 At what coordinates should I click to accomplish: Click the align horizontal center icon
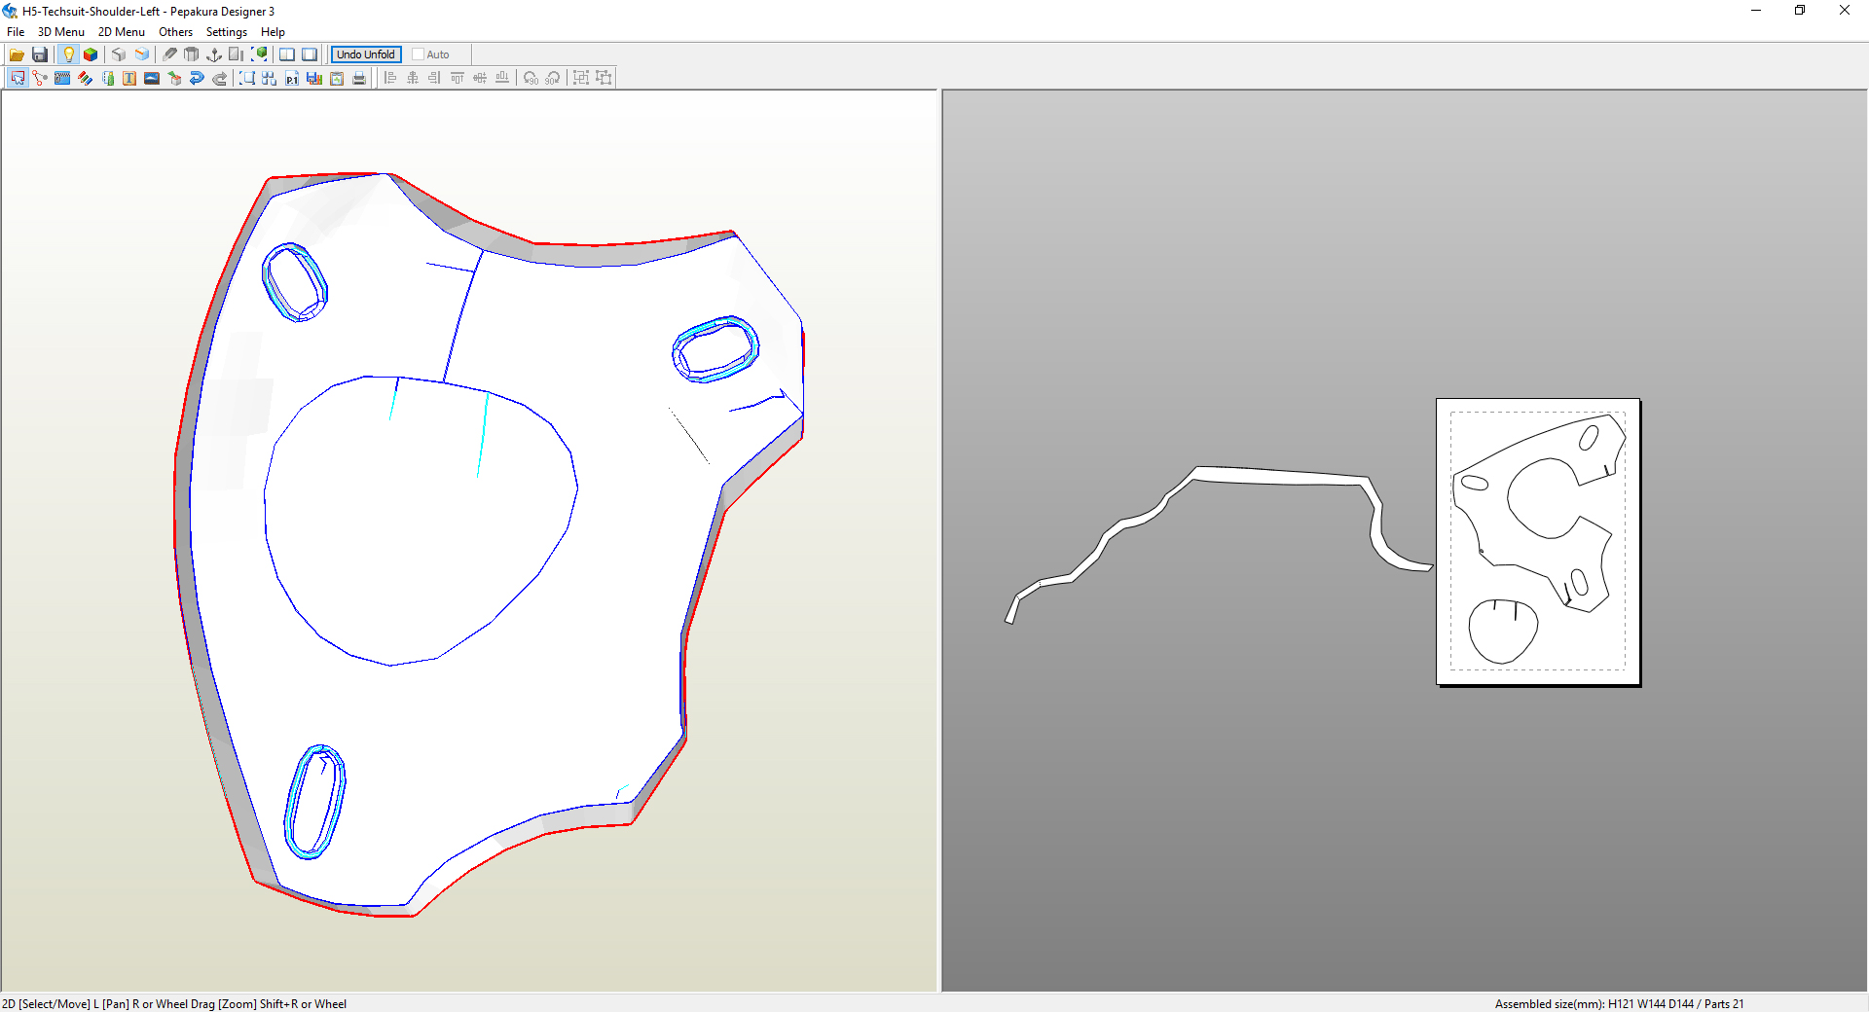(413, 78)
